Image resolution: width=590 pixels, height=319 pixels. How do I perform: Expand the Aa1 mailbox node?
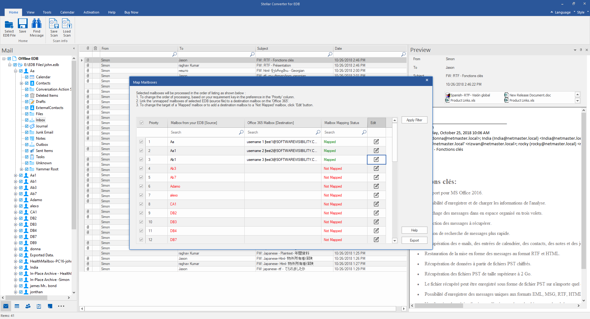coord(16,175)
